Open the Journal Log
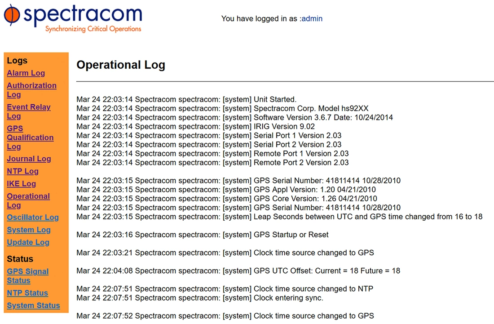The width and height of the screenshot is (494, 324). pyautogui.click(x=29, y=159)
